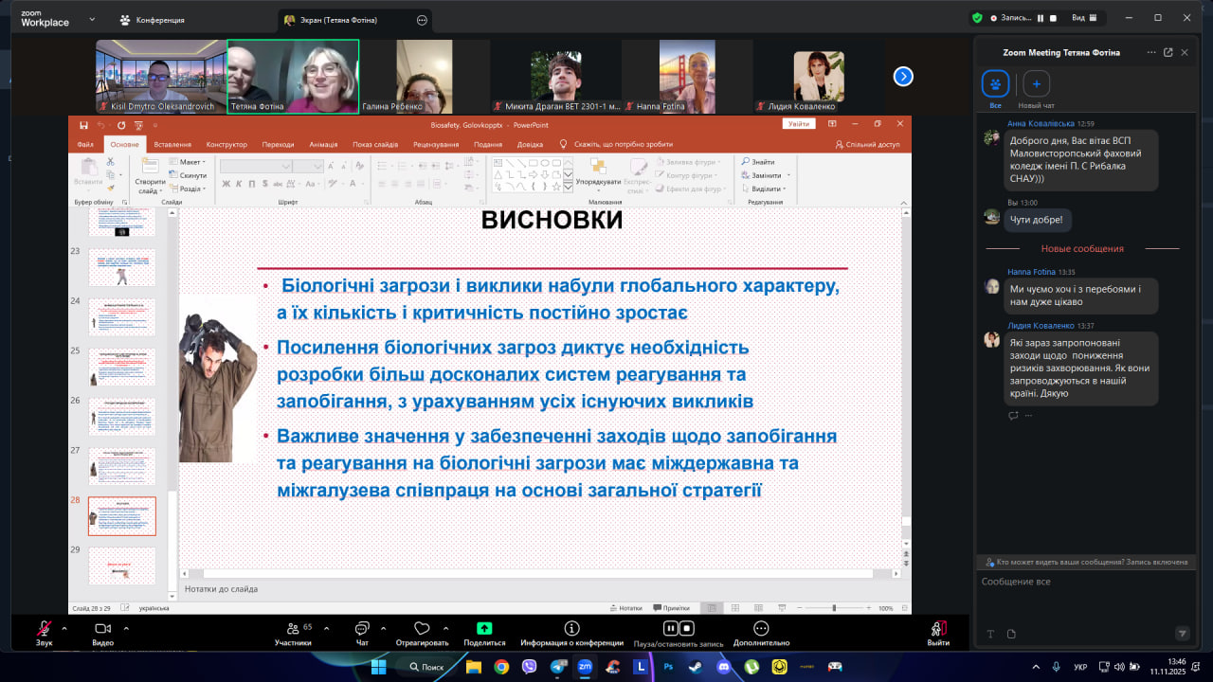Pop out the chat panel window

pos(1168,53)
